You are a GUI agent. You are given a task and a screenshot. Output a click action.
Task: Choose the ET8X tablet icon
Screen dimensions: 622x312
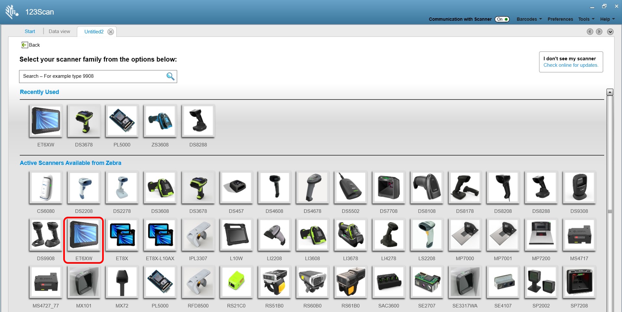click(122, 235)
